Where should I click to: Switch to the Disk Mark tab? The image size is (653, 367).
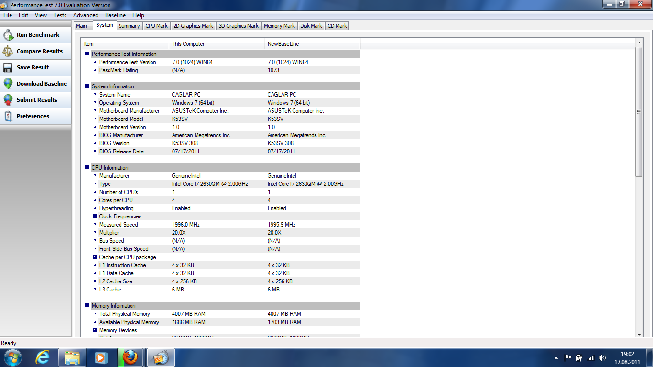[311, 26]
